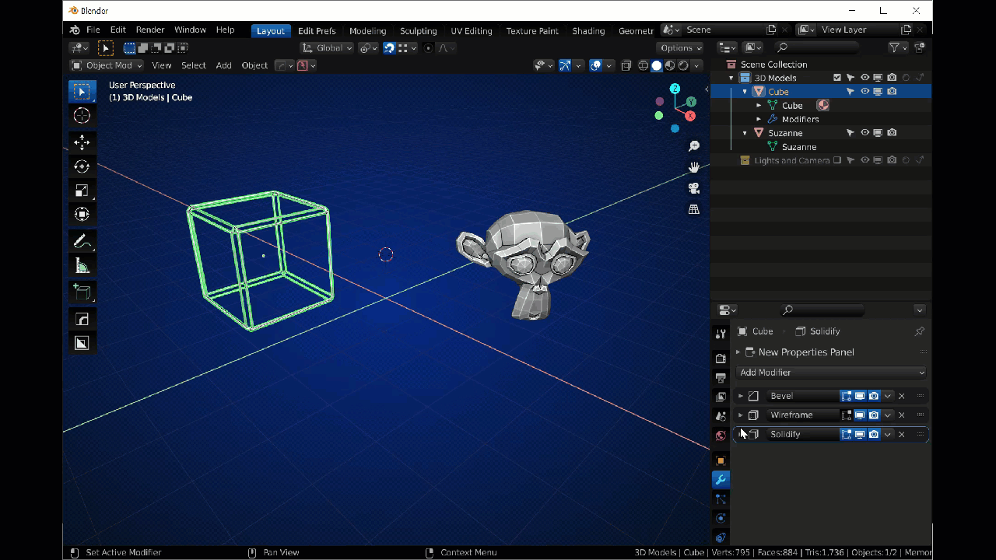Open the World properties tab
Screen dimensions: 996x560
(721, 436)
